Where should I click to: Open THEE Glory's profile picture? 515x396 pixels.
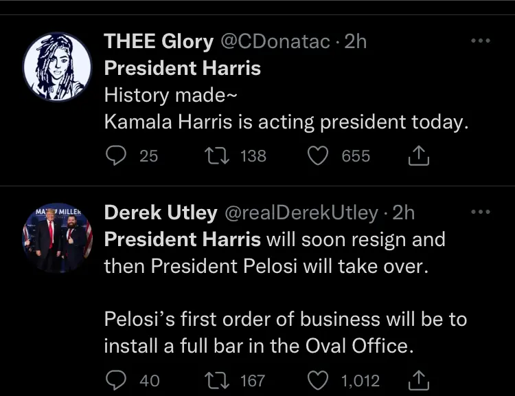tap(57, 67)
